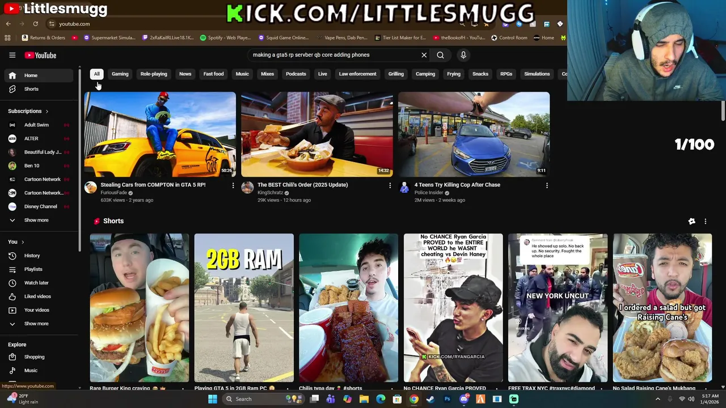Reload the page in the browser
The image size is (726, 408).
point(35,24)
